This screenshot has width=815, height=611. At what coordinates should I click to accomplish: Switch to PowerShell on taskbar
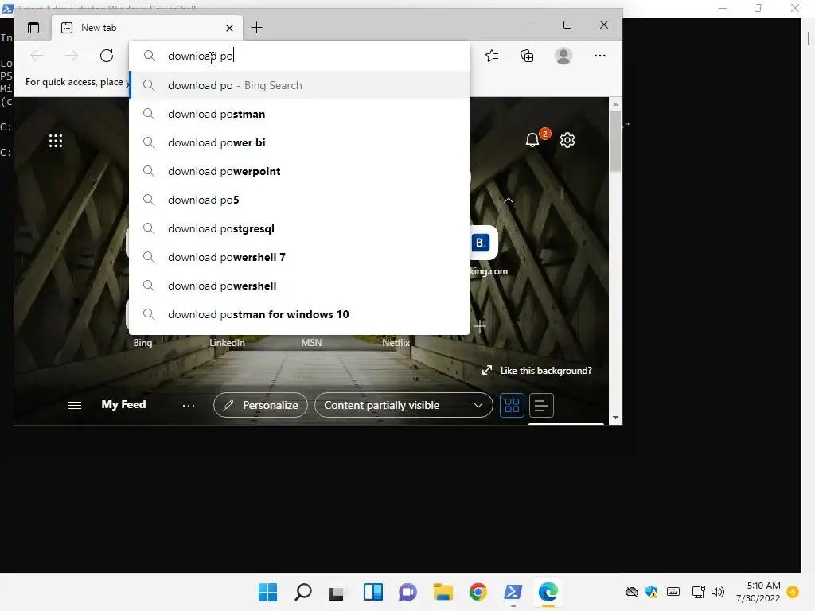(513, 592)
